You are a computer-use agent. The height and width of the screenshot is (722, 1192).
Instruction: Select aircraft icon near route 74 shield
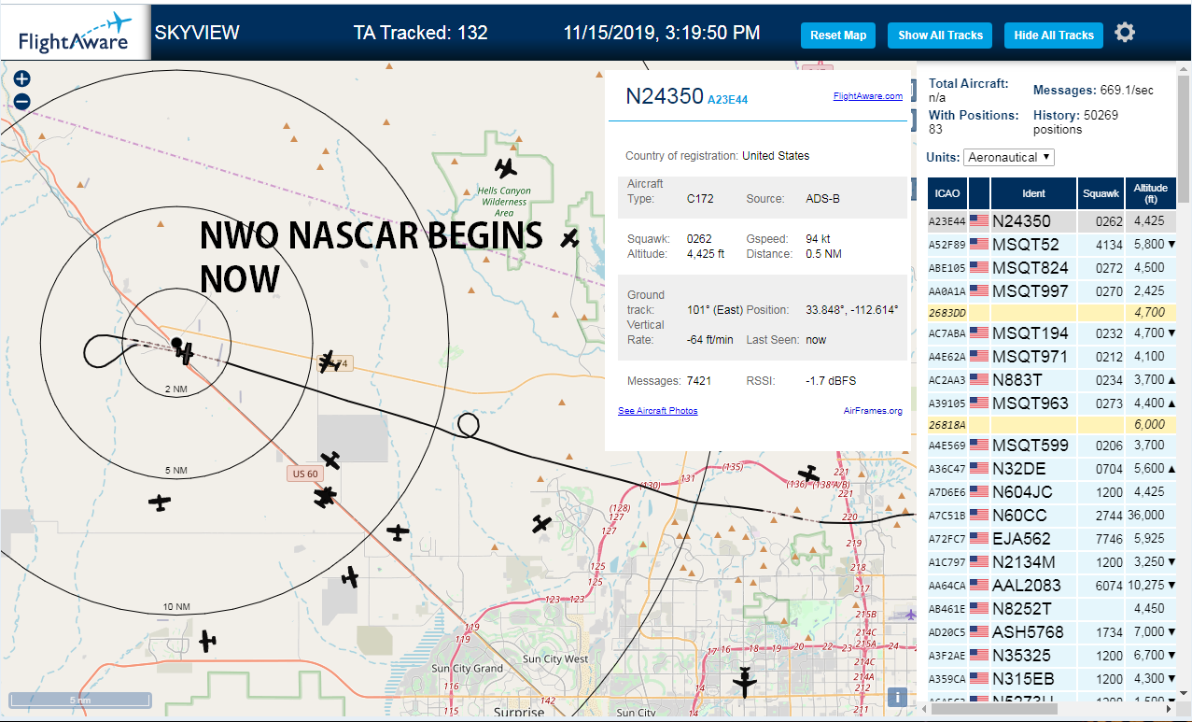pos(328,361)
